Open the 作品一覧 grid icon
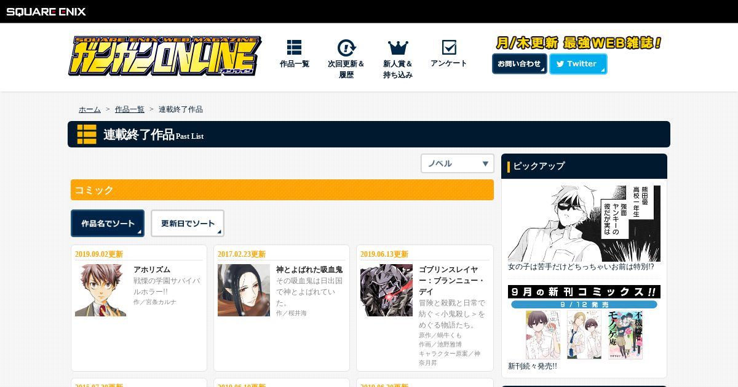 pos(294,47)
